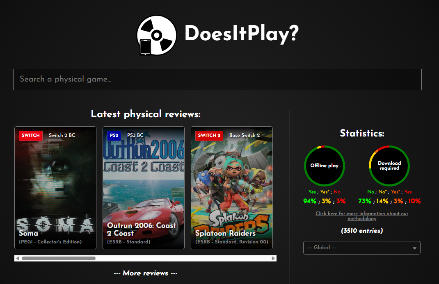Click the dropdown arrow on Global selector
The image size is (439, 284).
click(414, 248)
